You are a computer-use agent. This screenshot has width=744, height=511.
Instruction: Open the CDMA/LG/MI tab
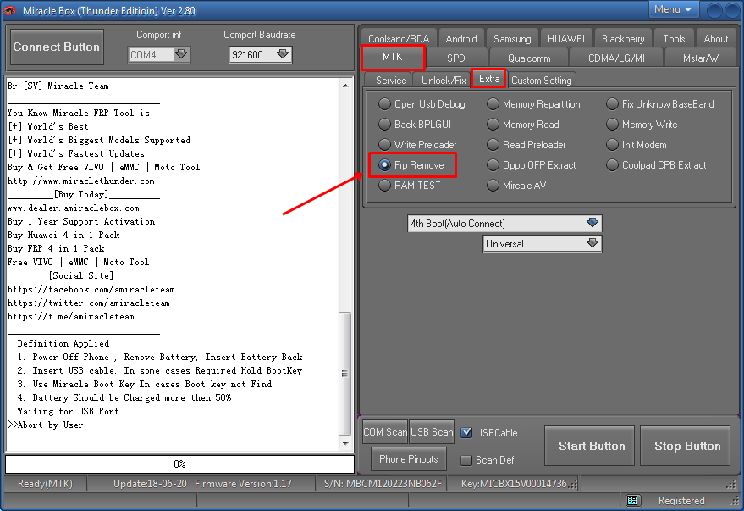click(x=616, y=58)
